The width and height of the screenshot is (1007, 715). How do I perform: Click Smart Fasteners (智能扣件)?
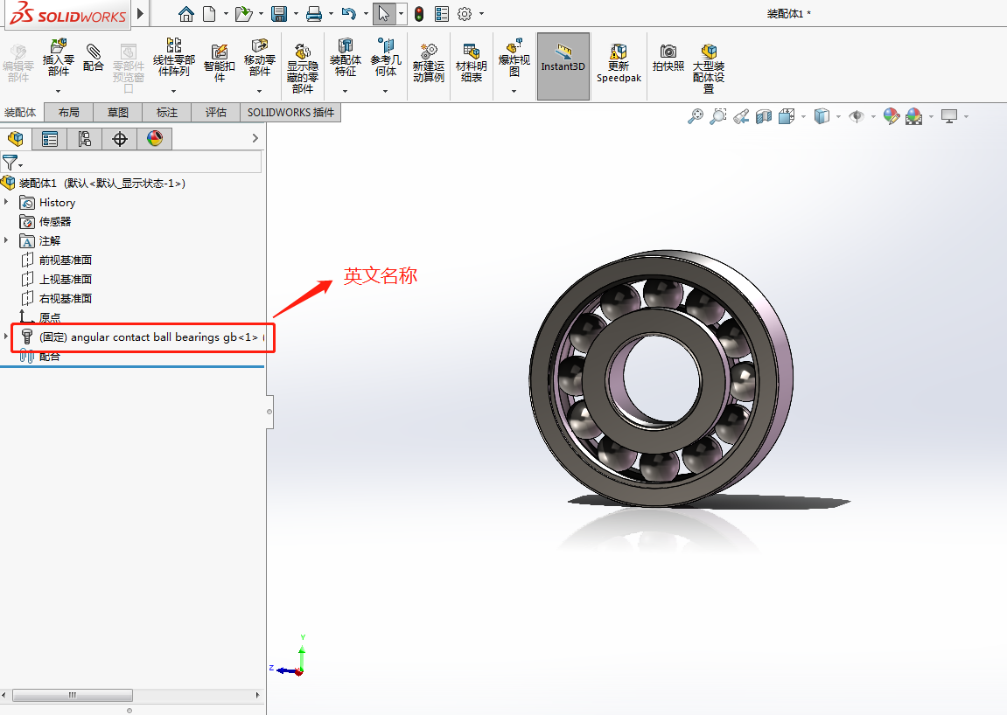[220, 62]
